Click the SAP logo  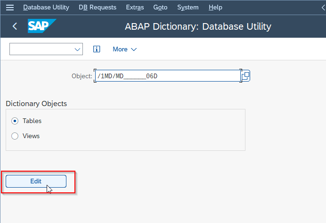pyautogui.click(x=42, y=26)
